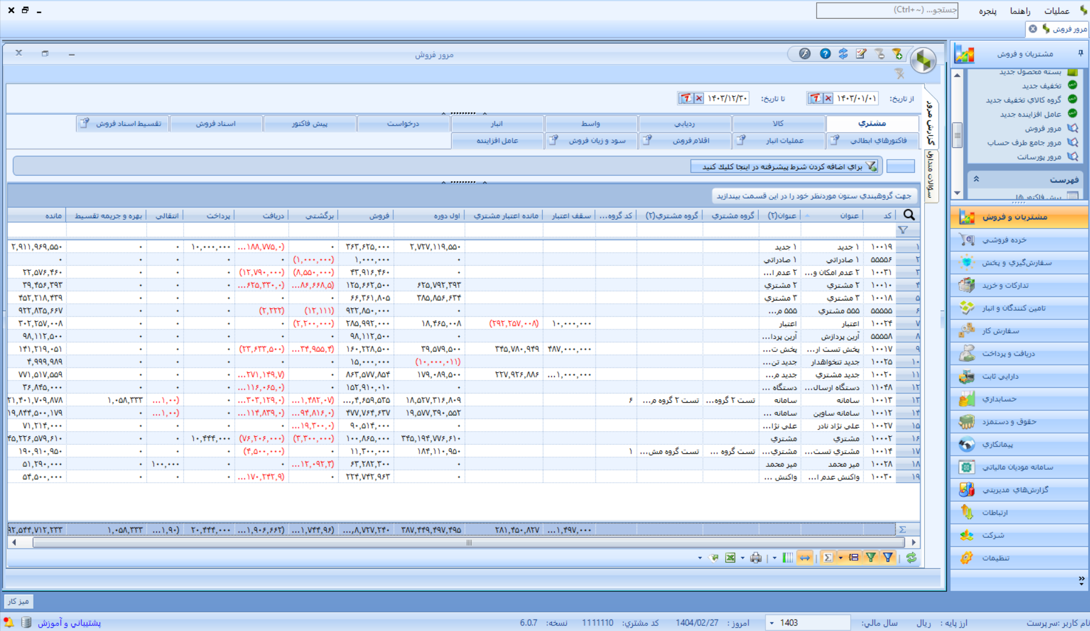The height and width of the screenshot is (631, 1090).
Task: Open the راهنما menu
Action: coord(1020,11)
